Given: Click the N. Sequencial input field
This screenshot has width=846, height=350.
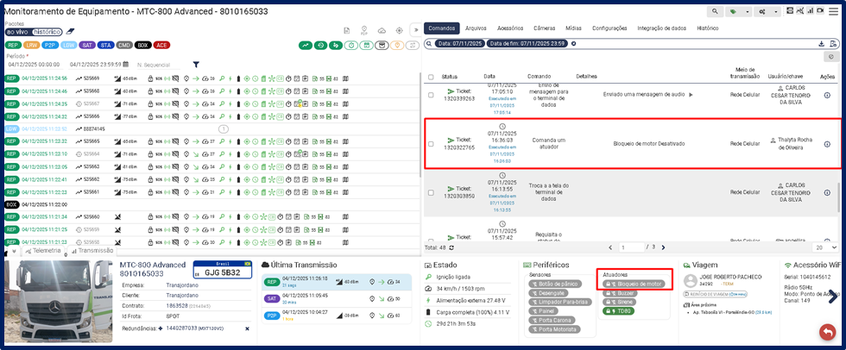Looking at the screenshot, I should pos(160,65).
